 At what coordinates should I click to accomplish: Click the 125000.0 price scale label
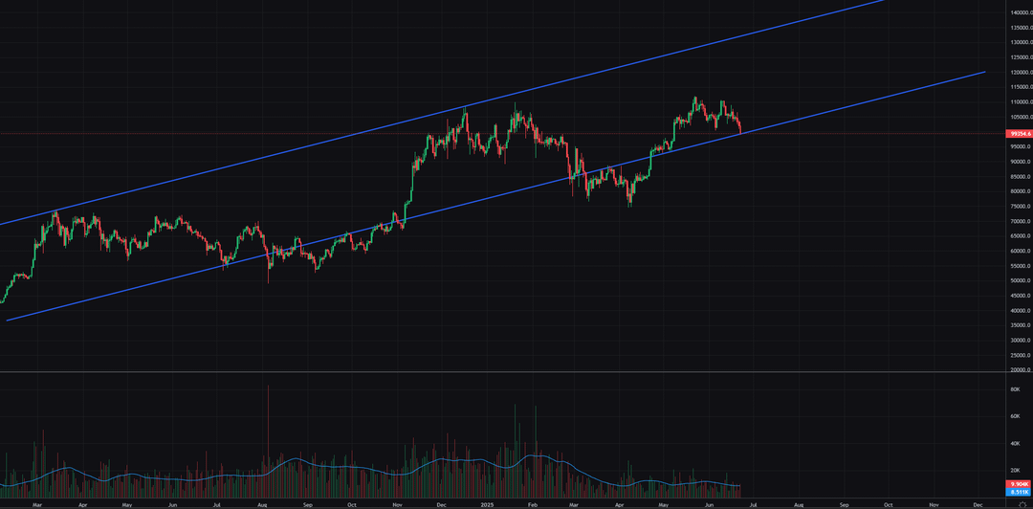pyautogui.click(x=1020, y=57)
